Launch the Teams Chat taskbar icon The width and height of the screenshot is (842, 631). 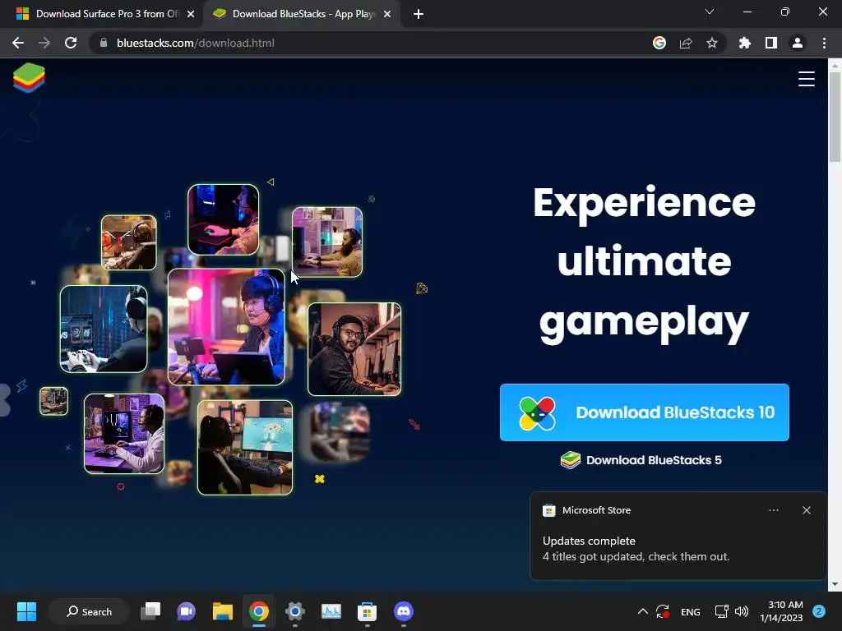[x=187, y=611]
